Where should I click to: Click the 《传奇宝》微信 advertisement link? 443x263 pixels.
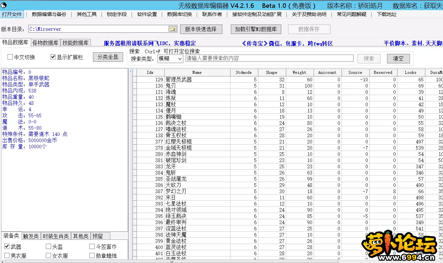[x=287, y=43]
